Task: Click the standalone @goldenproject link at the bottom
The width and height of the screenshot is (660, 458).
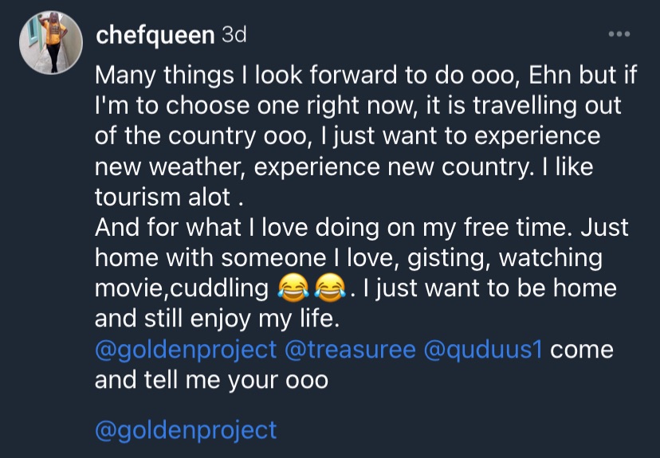Action: coord(186,431)
